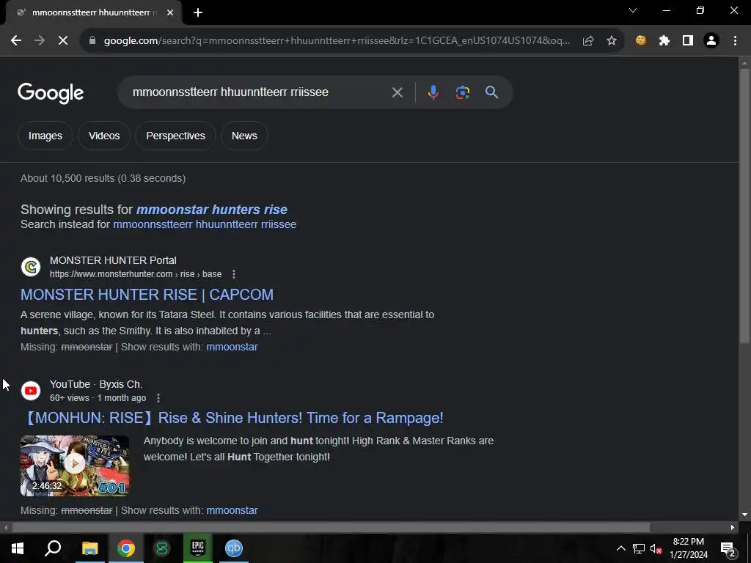
Task: Toggle the Chrome side panel
Action: pos(688,41)
